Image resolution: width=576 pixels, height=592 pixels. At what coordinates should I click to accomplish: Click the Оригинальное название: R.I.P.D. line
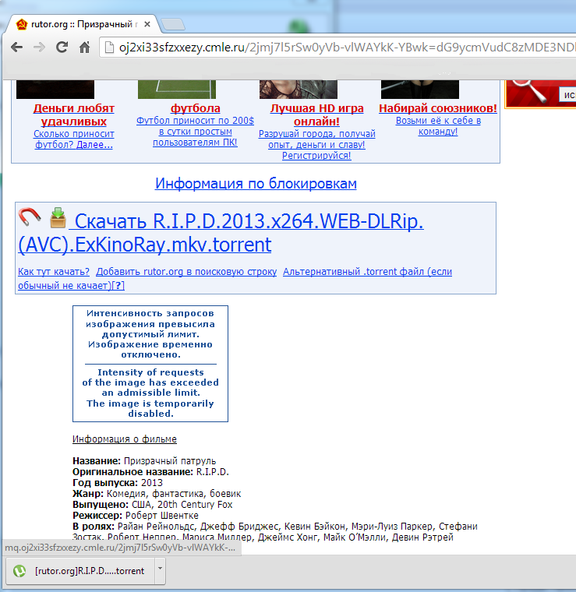pyautogui.click(x=150, y=472)
